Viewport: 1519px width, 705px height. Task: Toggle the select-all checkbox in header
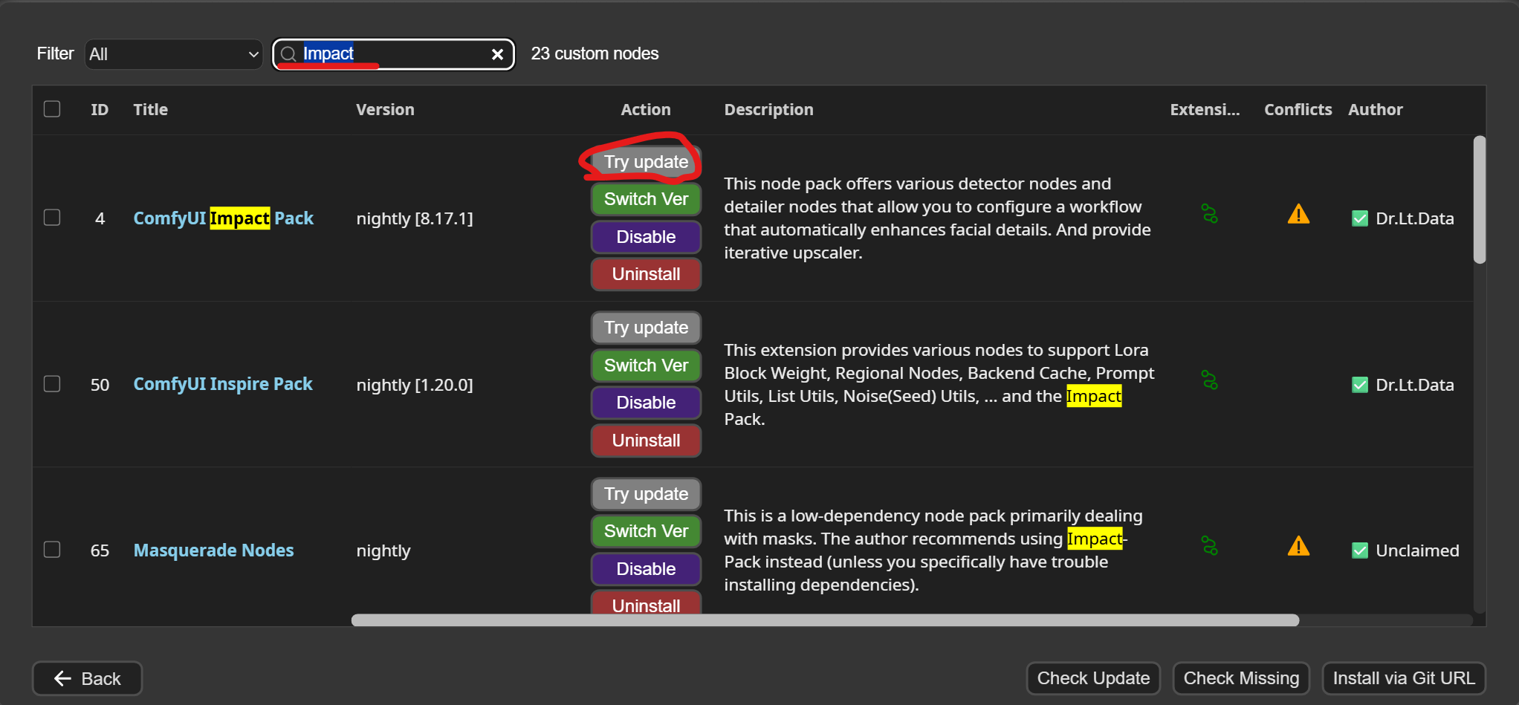click(x=52, y=109)
